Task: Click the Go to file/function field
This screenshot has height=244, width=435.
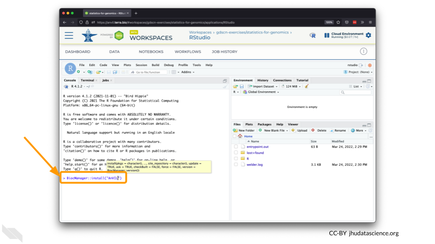Action: pyautogui.click(x=149, y=72)
